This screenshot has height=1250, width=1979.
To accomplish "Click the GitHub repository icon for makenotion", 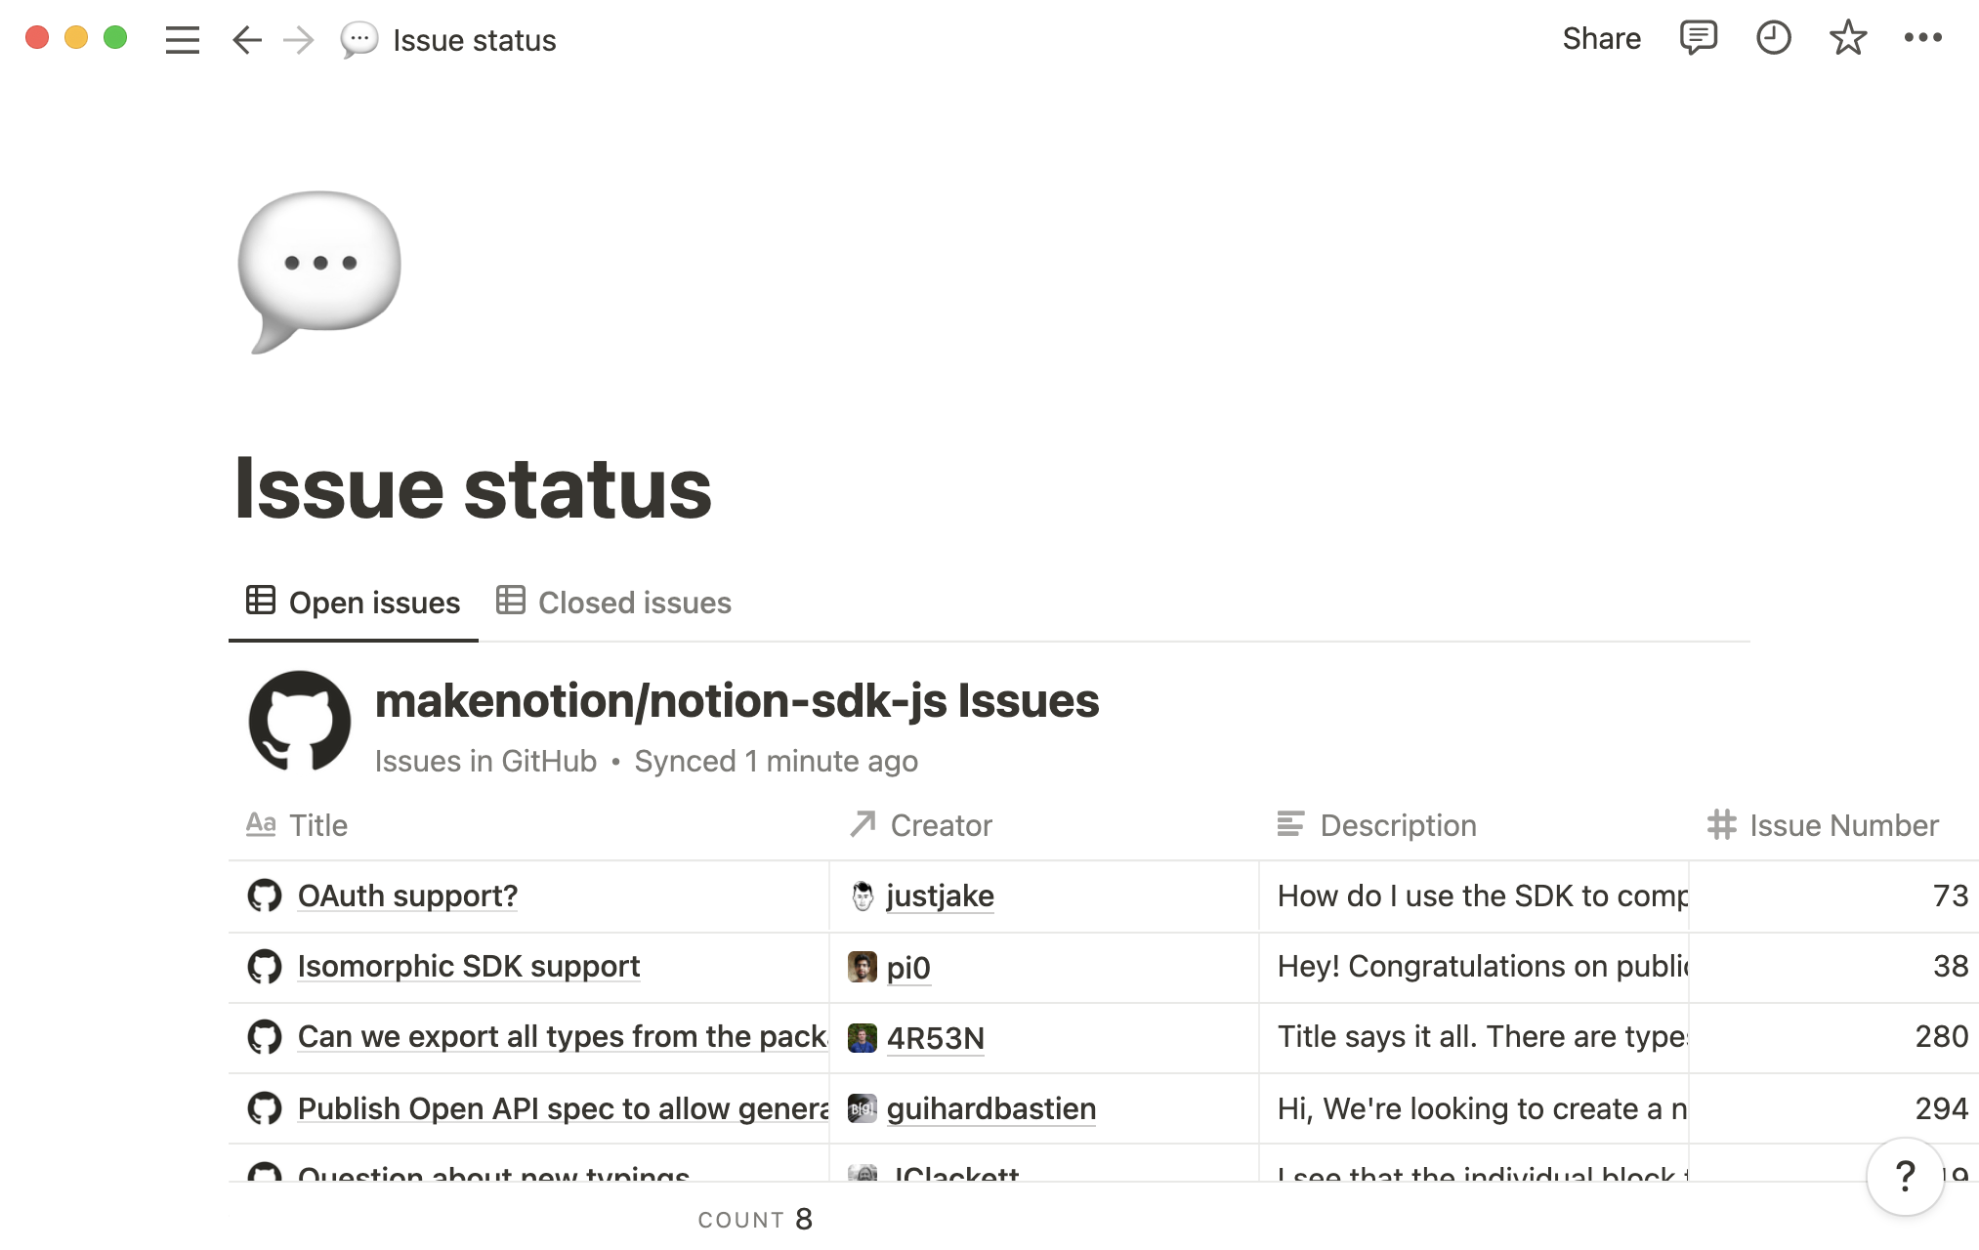I will 298,719.
